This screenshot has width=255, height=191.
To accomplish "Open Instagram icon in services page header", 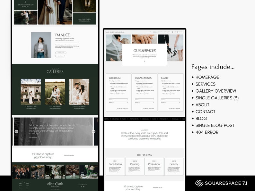I will coord(172,32).
